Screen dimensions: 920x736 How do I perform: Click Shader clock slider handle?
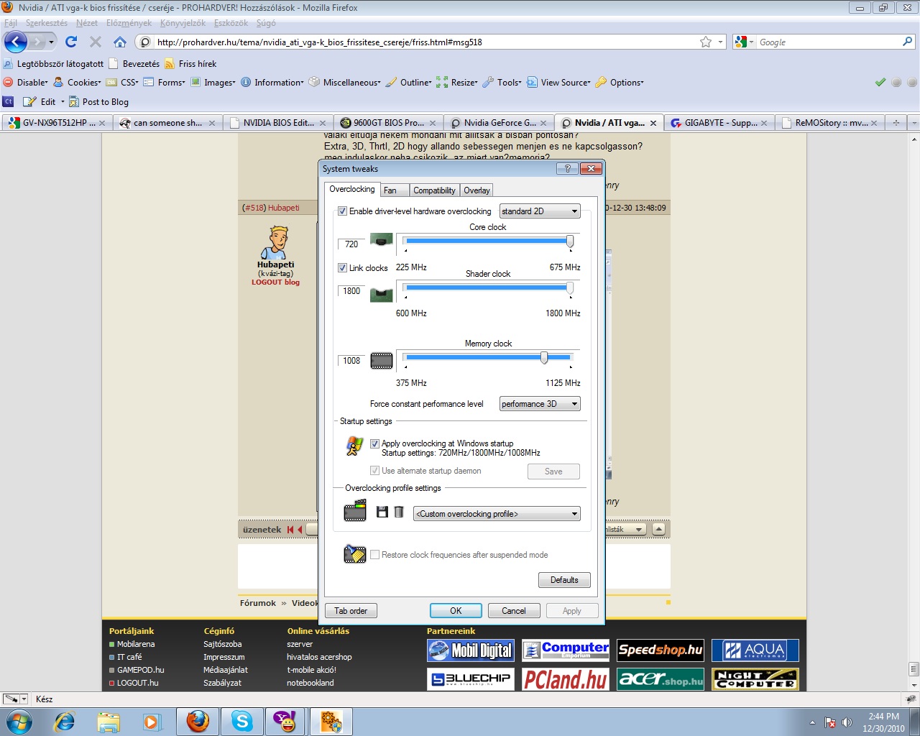tap(570, 288)
